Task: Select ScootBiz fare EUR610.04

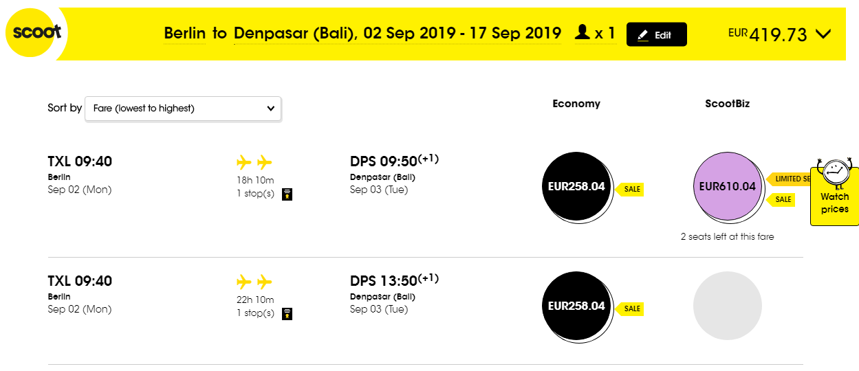Action: [x=728, y=186]
